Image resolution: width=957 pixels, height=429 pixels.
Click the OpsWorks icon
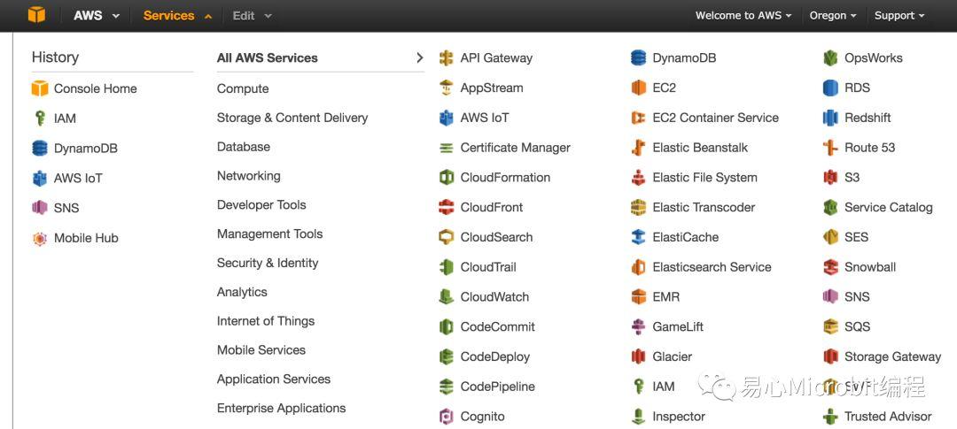point(830,57)
